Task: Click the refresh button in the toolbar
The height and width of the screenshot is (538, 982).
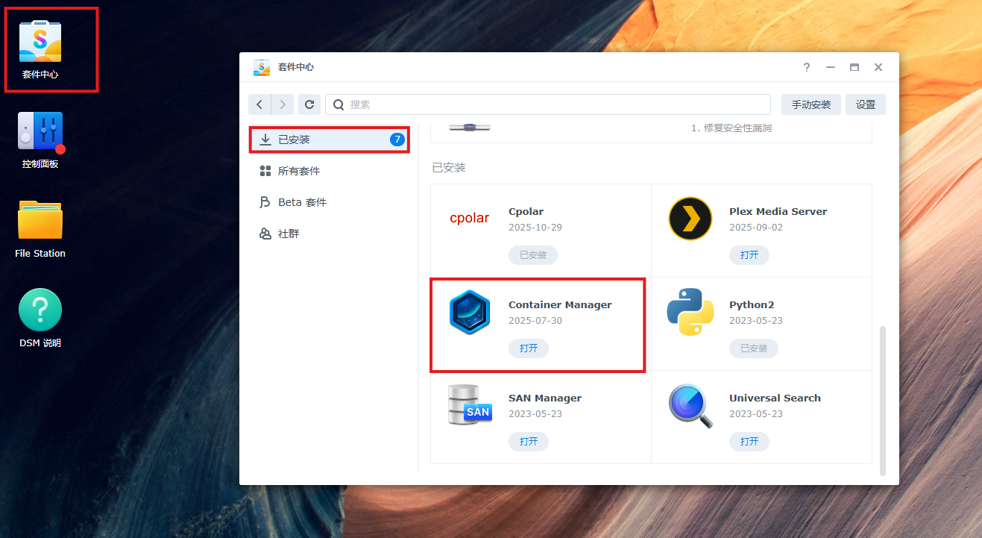Action: pos(309,104)
